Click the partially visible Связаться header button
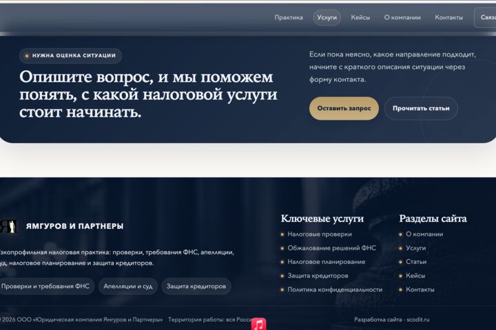The image size is (496, 330). click(485, 18)
